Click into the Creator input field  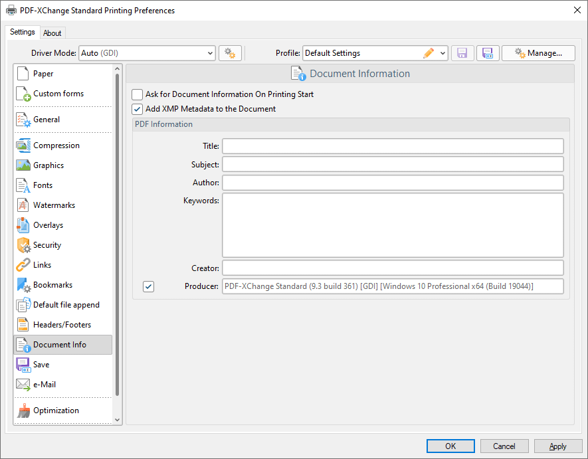tap(393, 268)
